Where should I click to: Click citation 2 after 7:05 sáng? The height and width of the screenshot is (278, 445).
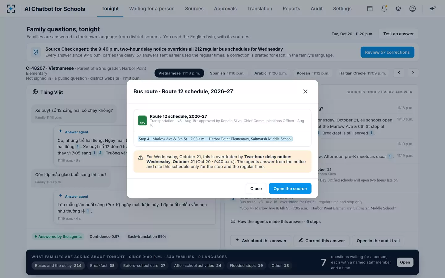100,153
